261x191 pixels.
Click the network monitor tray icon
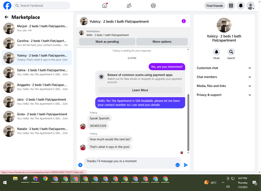[x=233, y=178]
